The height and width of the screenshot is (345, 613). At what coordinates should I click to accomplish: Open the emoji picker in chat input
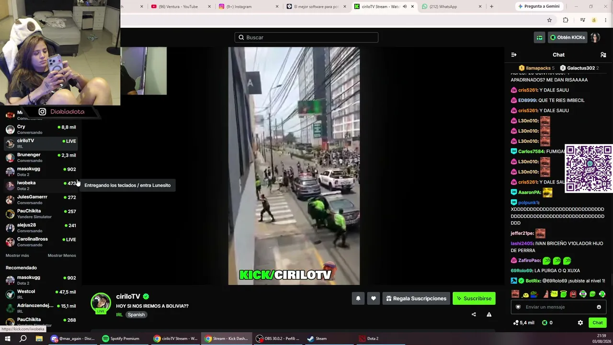pyautogui.click(x=599, y=307)
